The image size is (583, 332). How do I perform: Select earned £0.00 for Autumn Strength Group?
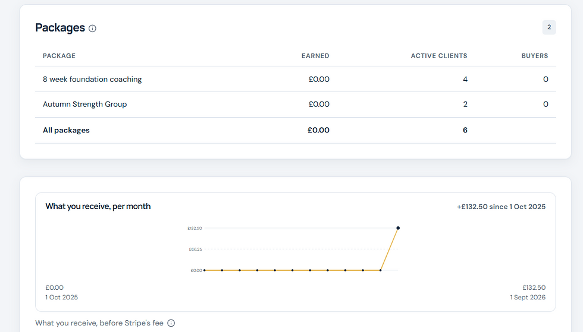pos(319,104)
